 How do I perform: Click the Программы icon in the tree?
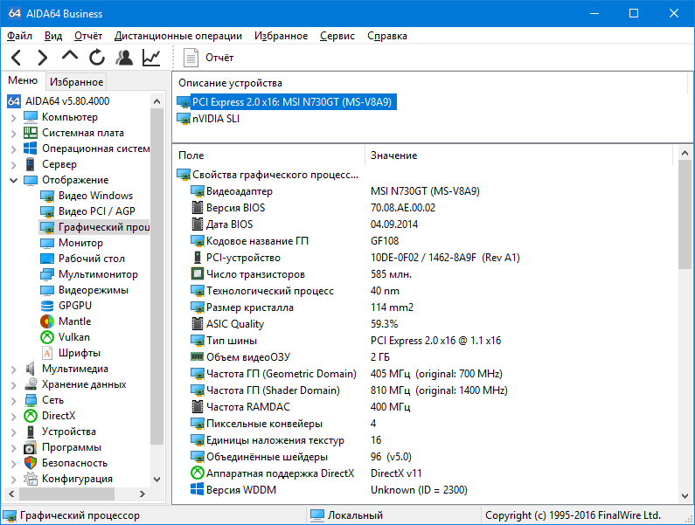click(31, 447)
